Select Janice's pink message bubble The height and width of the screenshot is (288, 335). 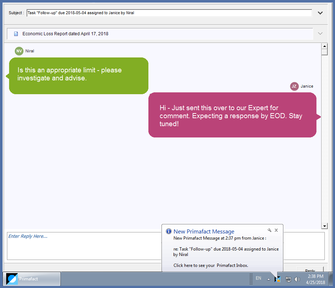(233, 115)
